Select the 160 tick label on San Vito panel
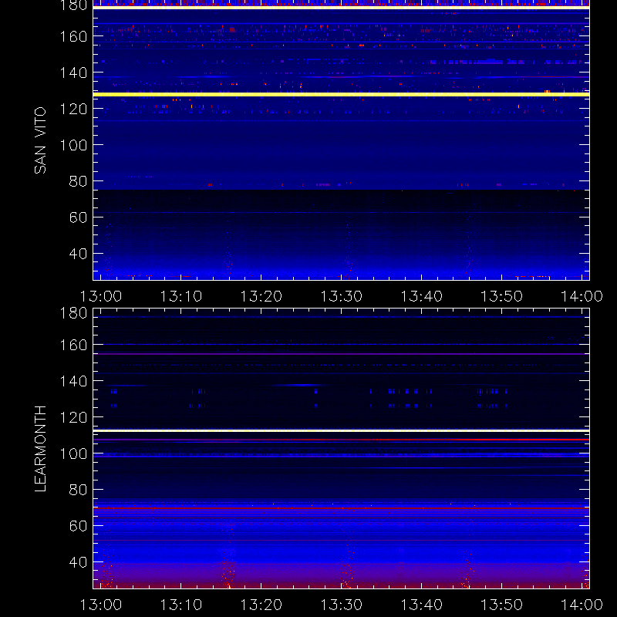The image size is (617, 617). click(x=73, y=36)
